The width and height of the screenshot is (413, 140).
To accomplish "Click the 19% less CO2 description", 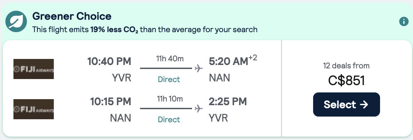I will (145, 29).
